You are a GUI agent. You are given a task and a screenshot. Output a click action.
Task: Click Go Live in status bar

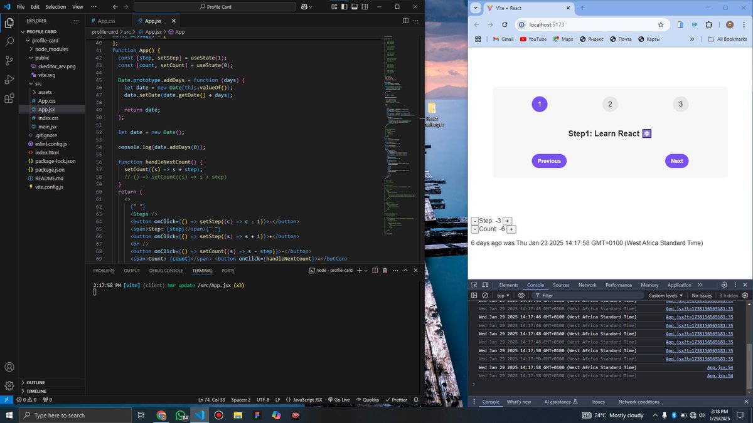[x=338, y=399]
